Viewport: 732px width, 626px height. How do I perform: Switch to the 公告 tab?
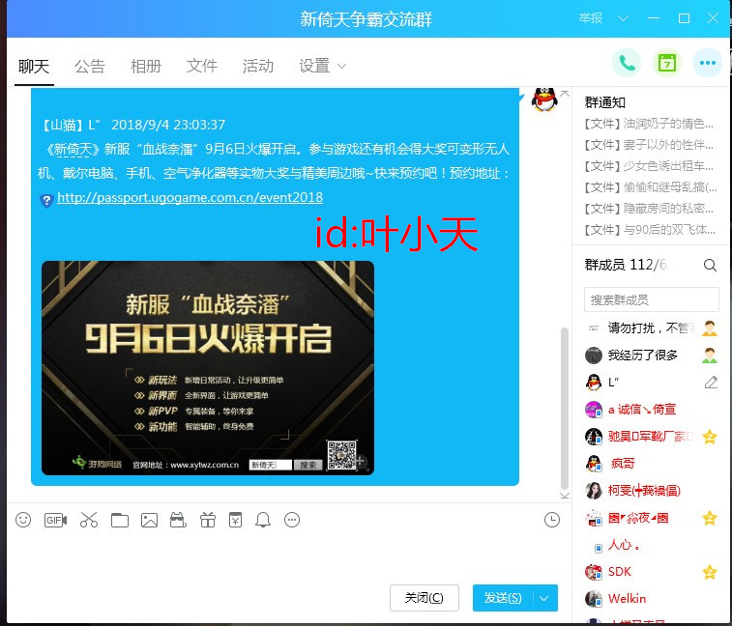pos(90,66)
